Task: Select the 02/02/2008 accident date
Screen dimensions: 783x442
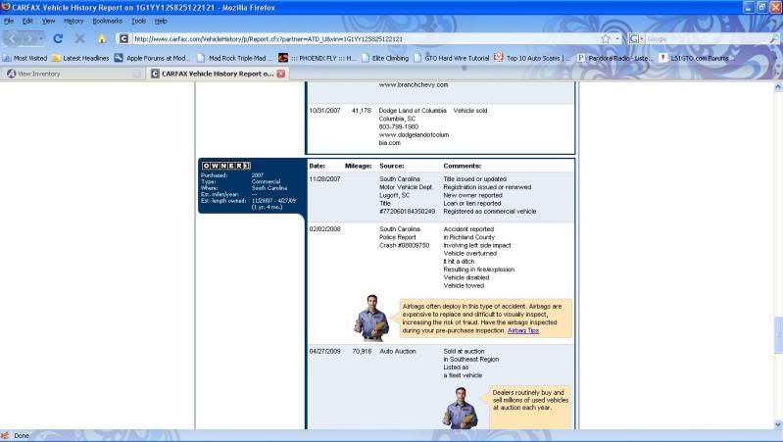Action: point(324,229)
